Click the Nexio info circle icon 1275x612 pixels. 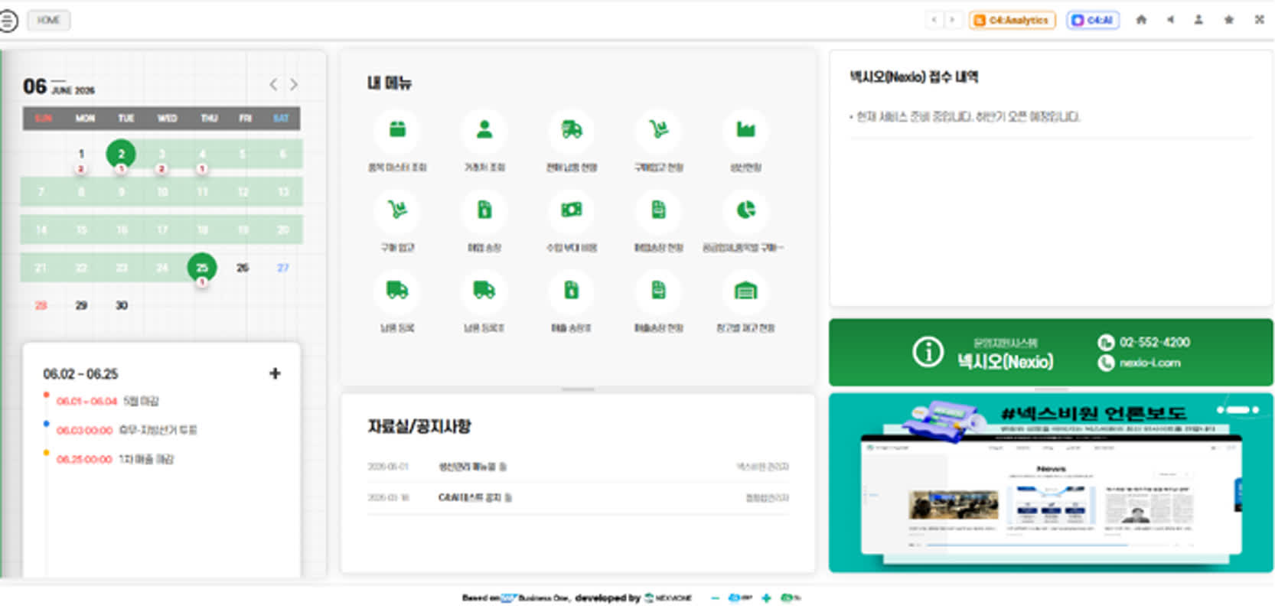pyautogui.click(x=928, y=353)
